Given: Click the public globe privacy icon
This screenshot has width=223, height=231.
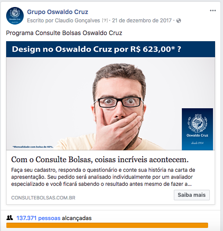Looking at the screenshot, I should tap(179, 21).
